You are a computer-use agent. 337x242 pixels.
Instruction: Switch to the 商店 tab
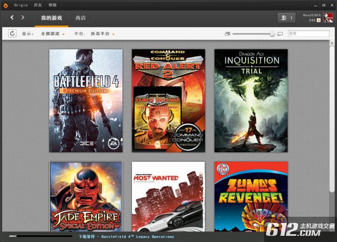tap(80, 18)
